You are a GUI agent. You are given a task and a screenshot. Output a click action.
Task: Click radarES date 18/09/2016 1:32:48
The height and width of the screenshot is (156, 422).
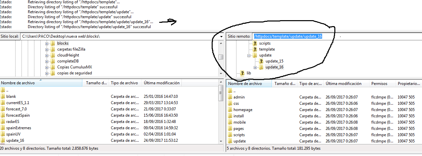point(161,122)
